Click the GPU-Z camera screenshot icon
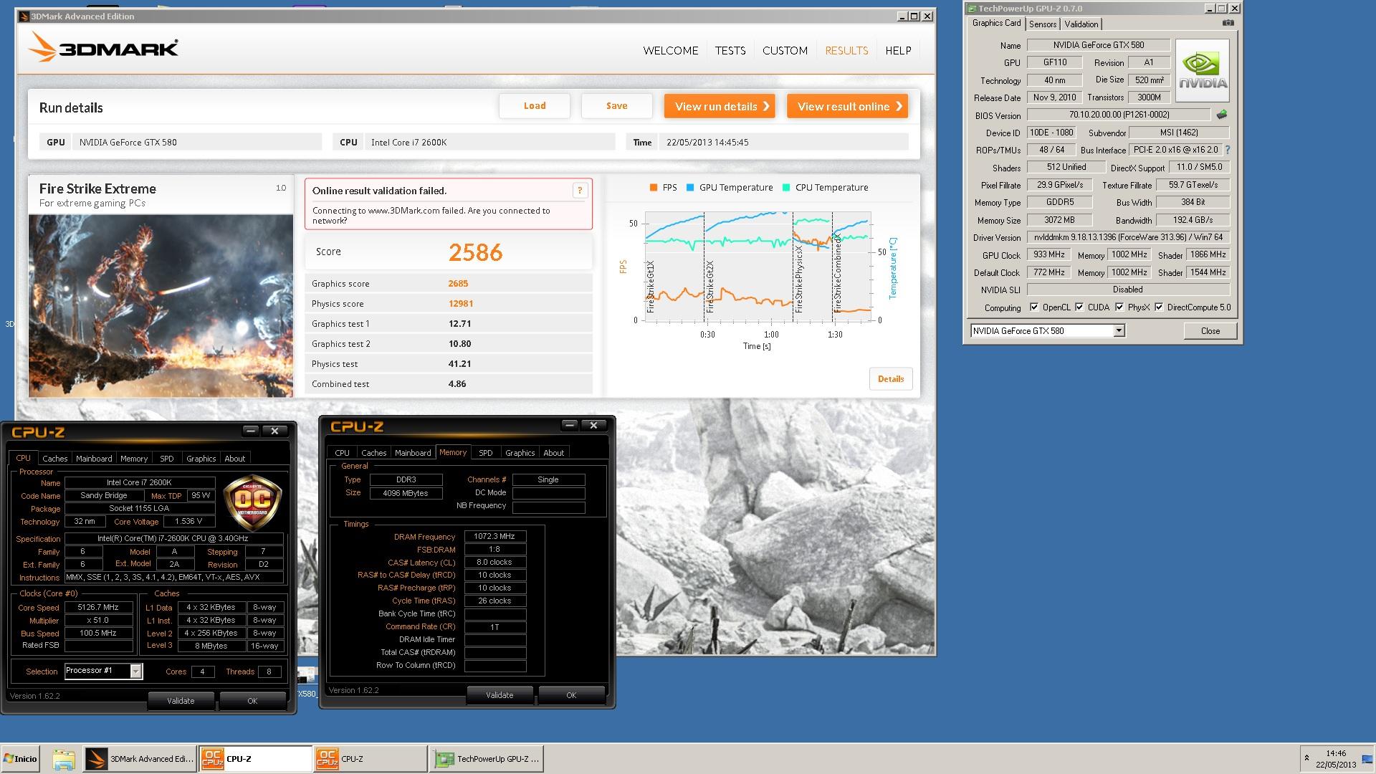1376x774 pixels. 1228,23
